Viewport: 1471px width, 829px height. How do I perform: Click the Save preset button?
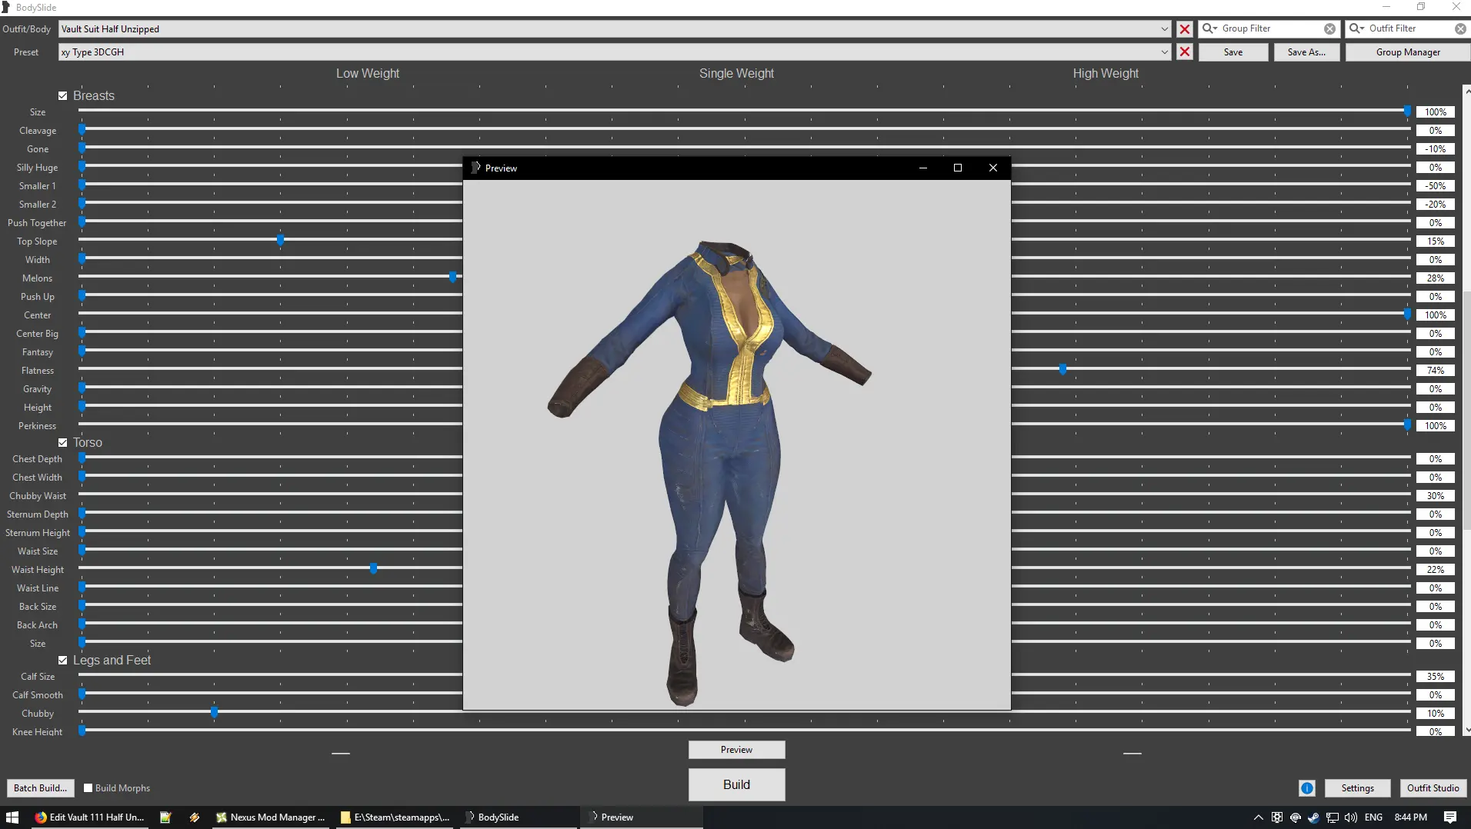coord(1233,52)
